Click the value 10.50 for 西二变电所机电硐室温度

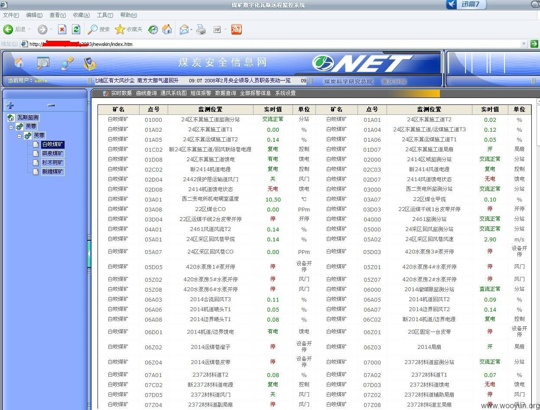point(273,199)
